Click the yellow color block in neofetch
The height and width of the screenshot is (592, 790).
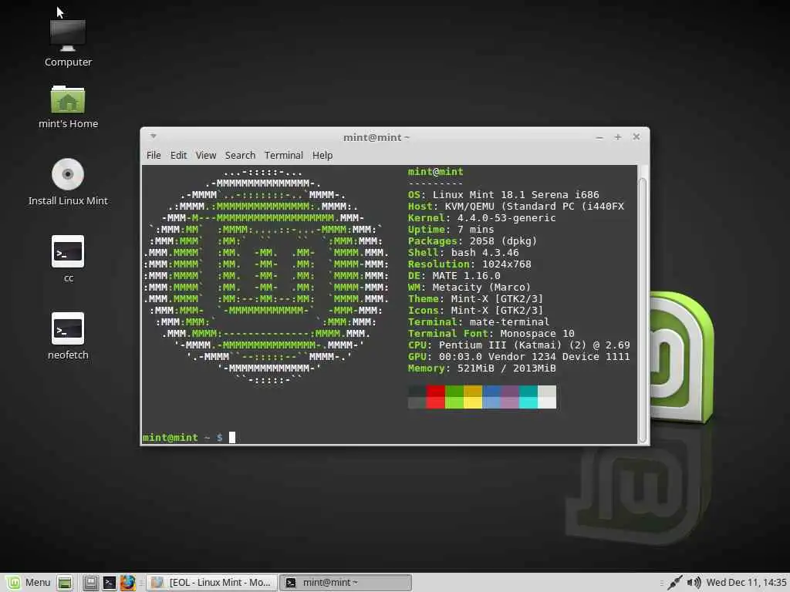(x=473, y=397)
